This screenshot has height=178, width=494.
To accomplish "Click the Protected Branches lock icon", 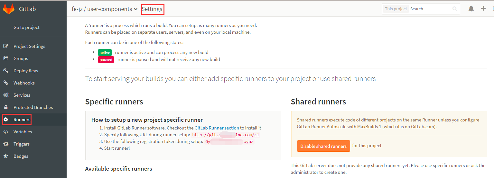I will (6, 107).
